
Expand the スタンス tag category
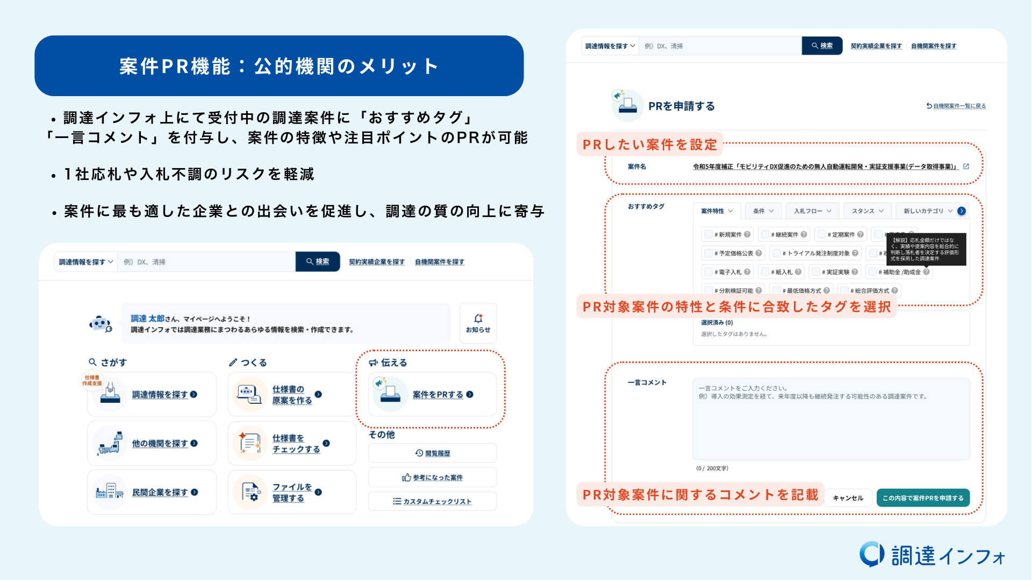867,211
